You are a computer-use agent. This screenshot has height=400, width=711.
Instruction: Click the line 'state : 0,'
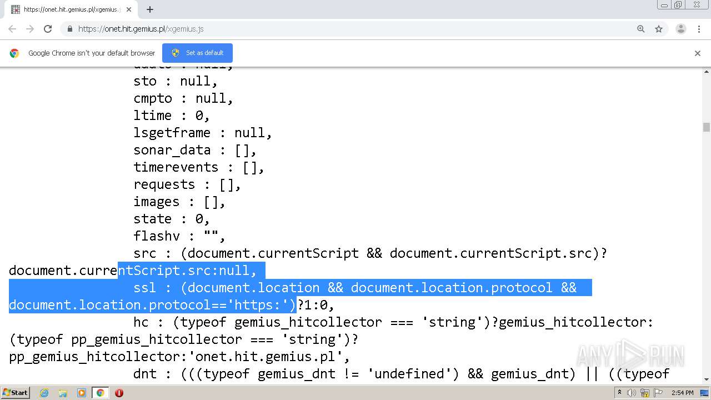coord(172,219)
